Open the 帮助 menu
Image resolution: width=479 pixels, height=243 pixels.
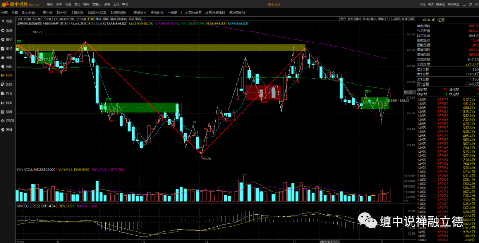tap(125, 4)
